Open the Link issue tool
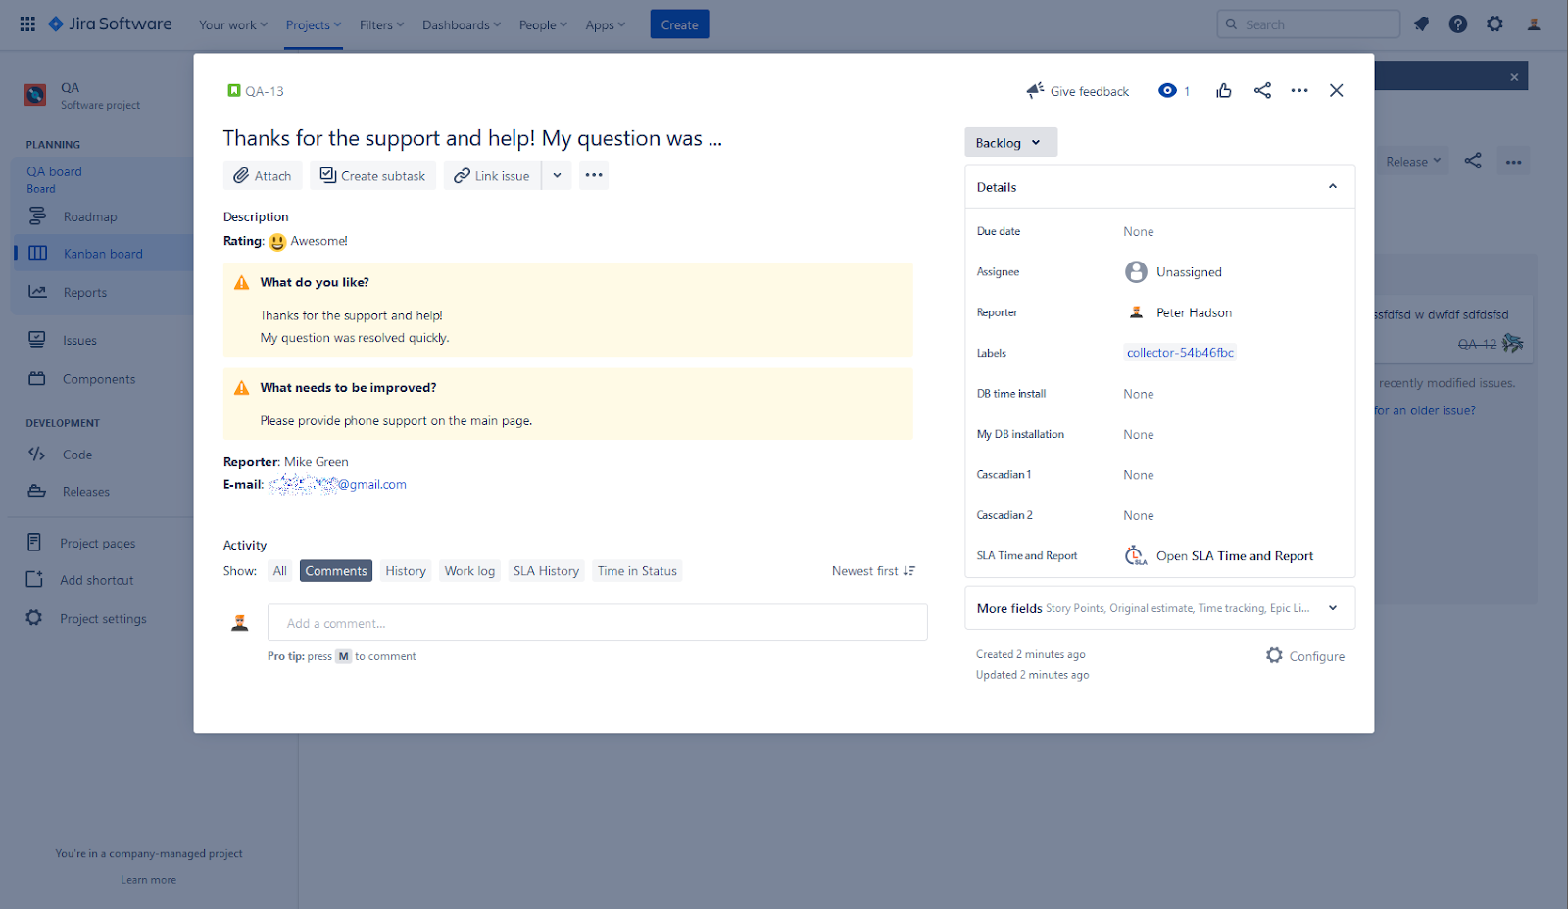1568x909 pixels. (x=492, y=175)
